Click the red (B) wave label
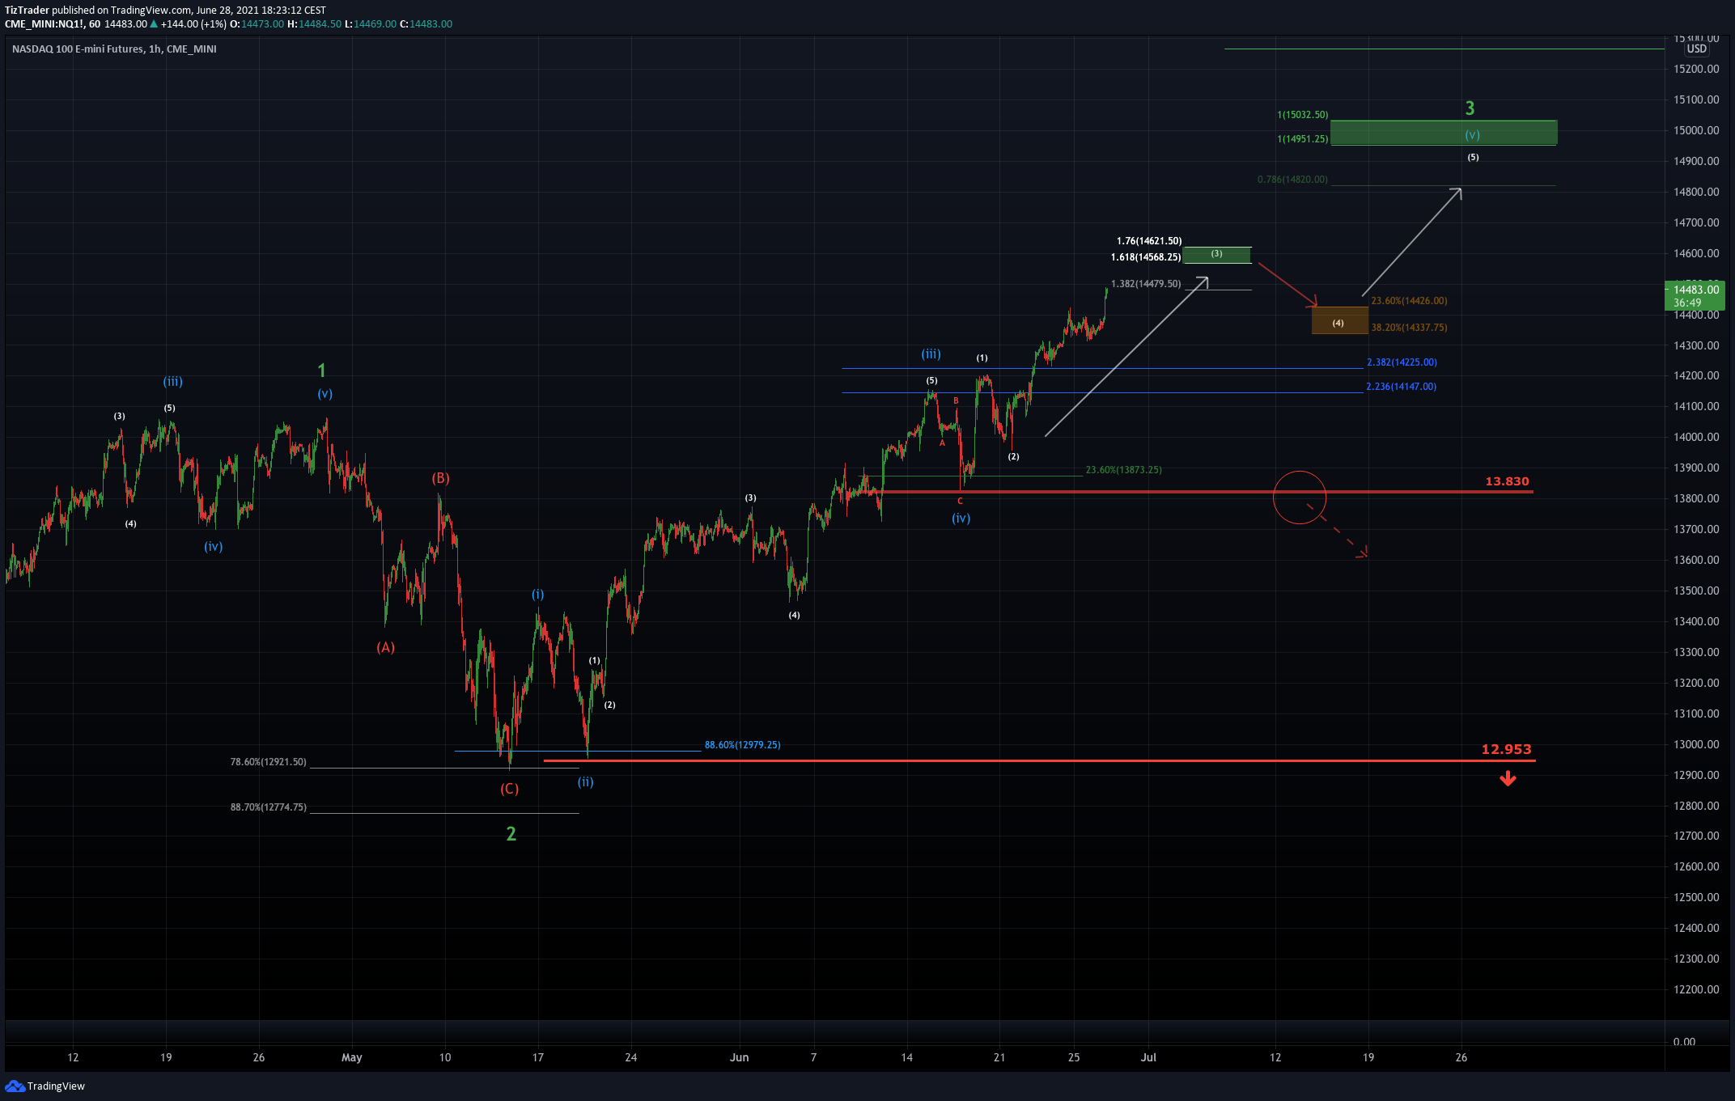The height and width of the screenshot is (1101, 1735). click(440, 478)
